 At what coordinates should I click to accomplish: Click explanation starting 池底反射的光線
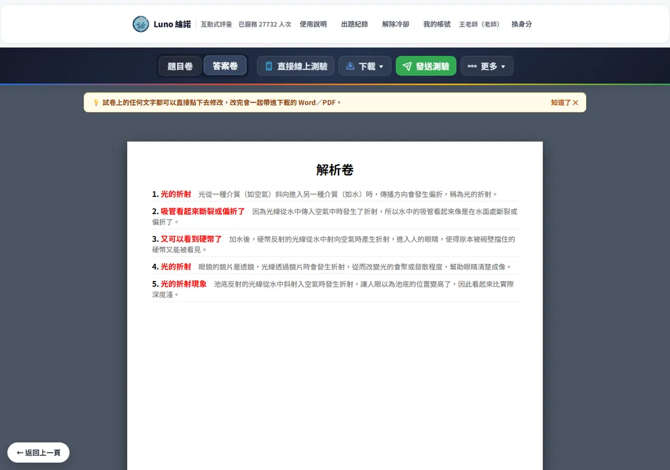333,289
